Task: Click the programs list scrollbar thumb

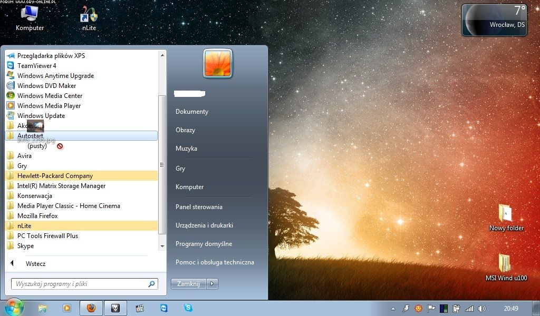Action: [x=162, y=165]
